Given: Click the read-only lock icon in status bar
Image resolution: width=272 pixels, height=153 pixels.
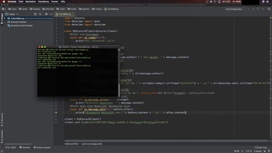Looking at the screenshot, I should tap(265, 151).
